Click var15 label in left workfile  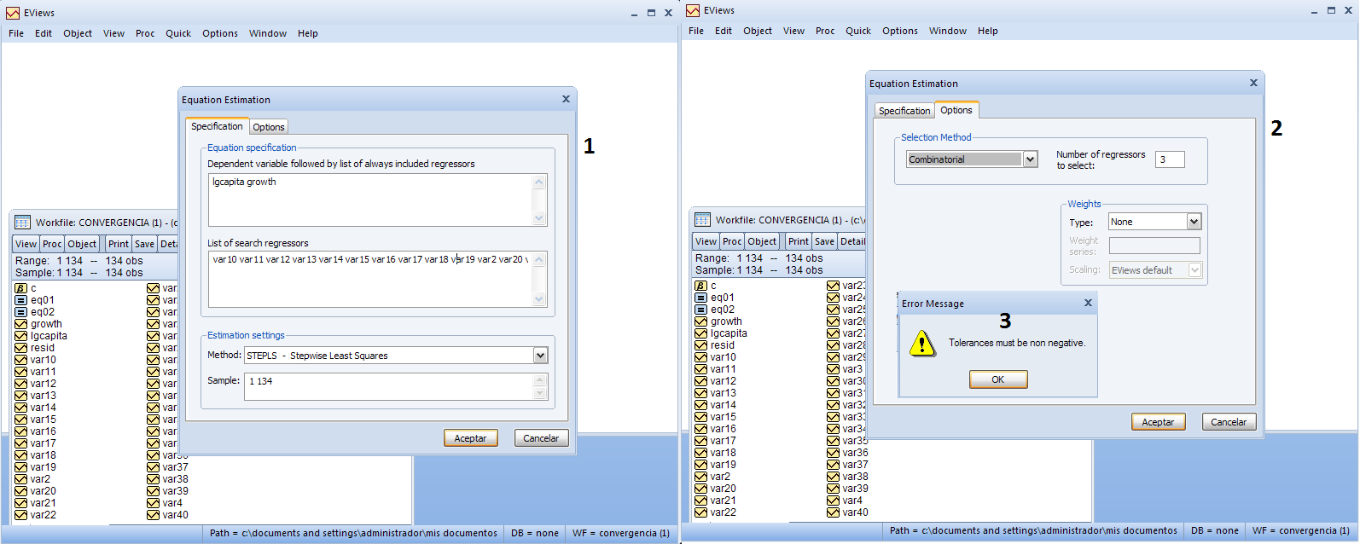click(x=44, y=420)
